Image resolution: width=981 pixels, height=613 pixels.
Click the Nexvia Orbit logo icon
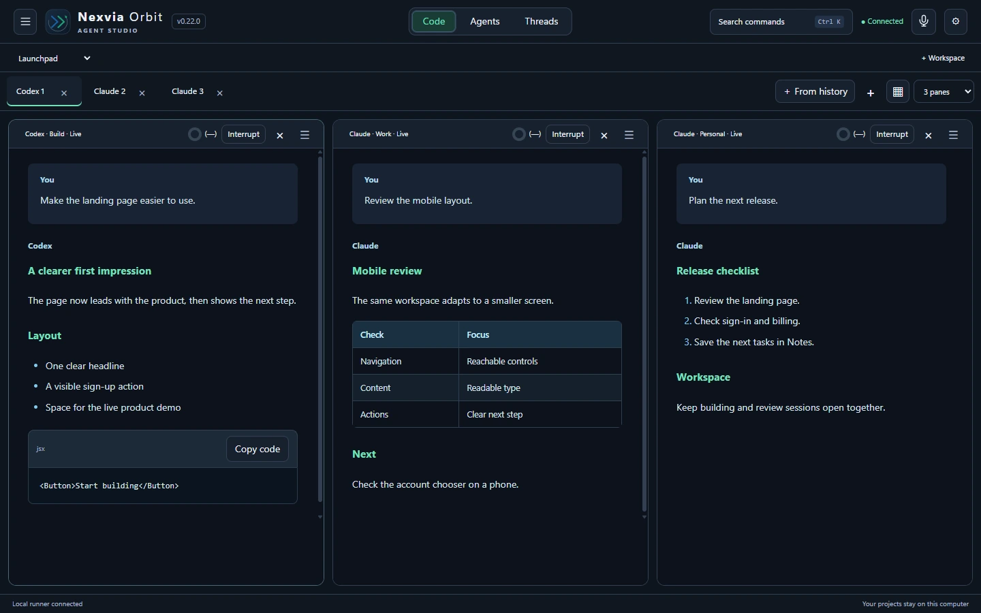coord(58,22)
